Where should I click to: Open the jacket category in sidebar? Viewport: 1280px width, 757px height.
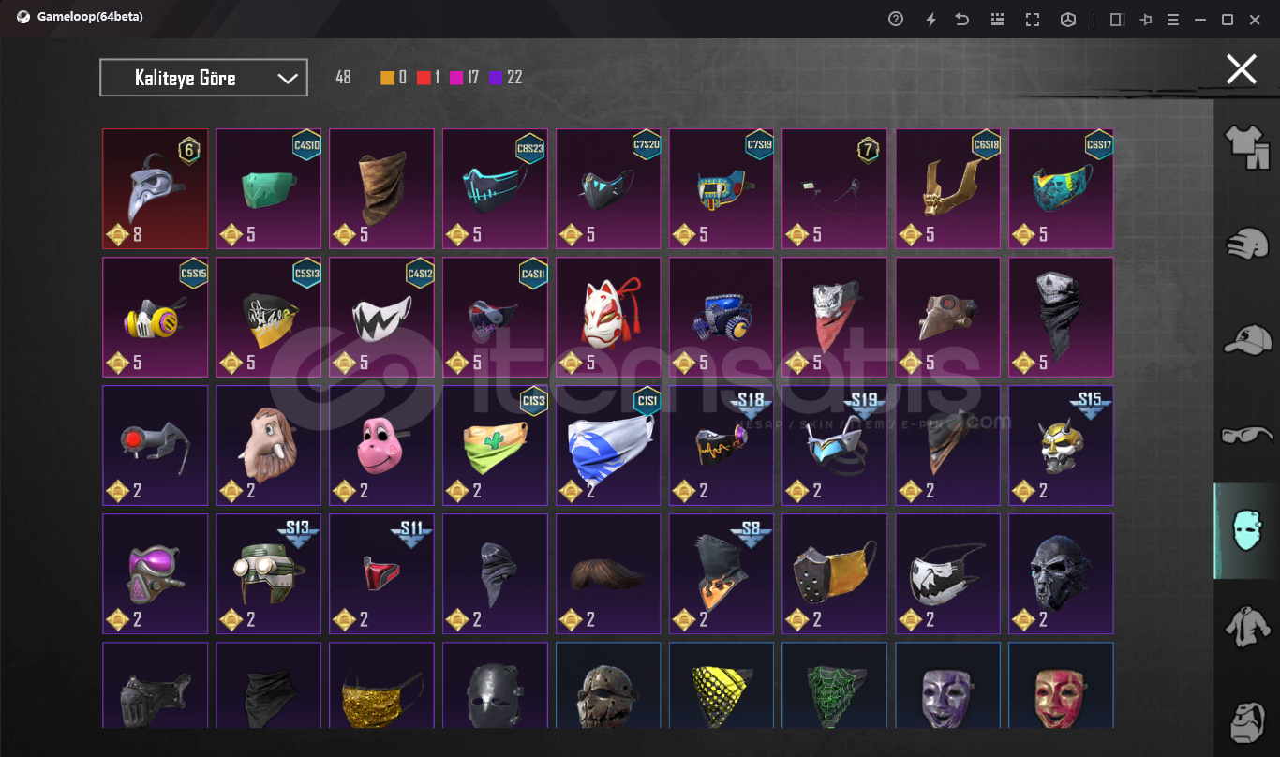click(x=1247, y=627)
